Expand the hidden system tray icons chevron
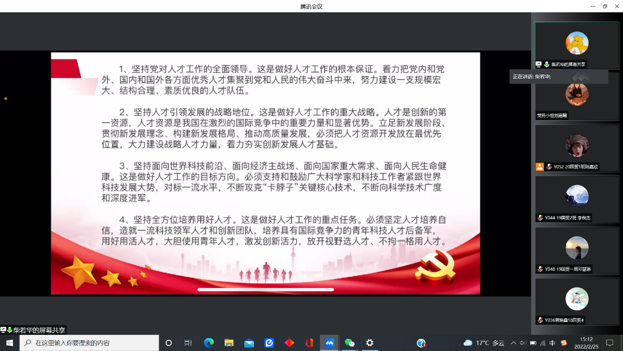The height and width of the screenshot is (351, 623). click(513, 343)
